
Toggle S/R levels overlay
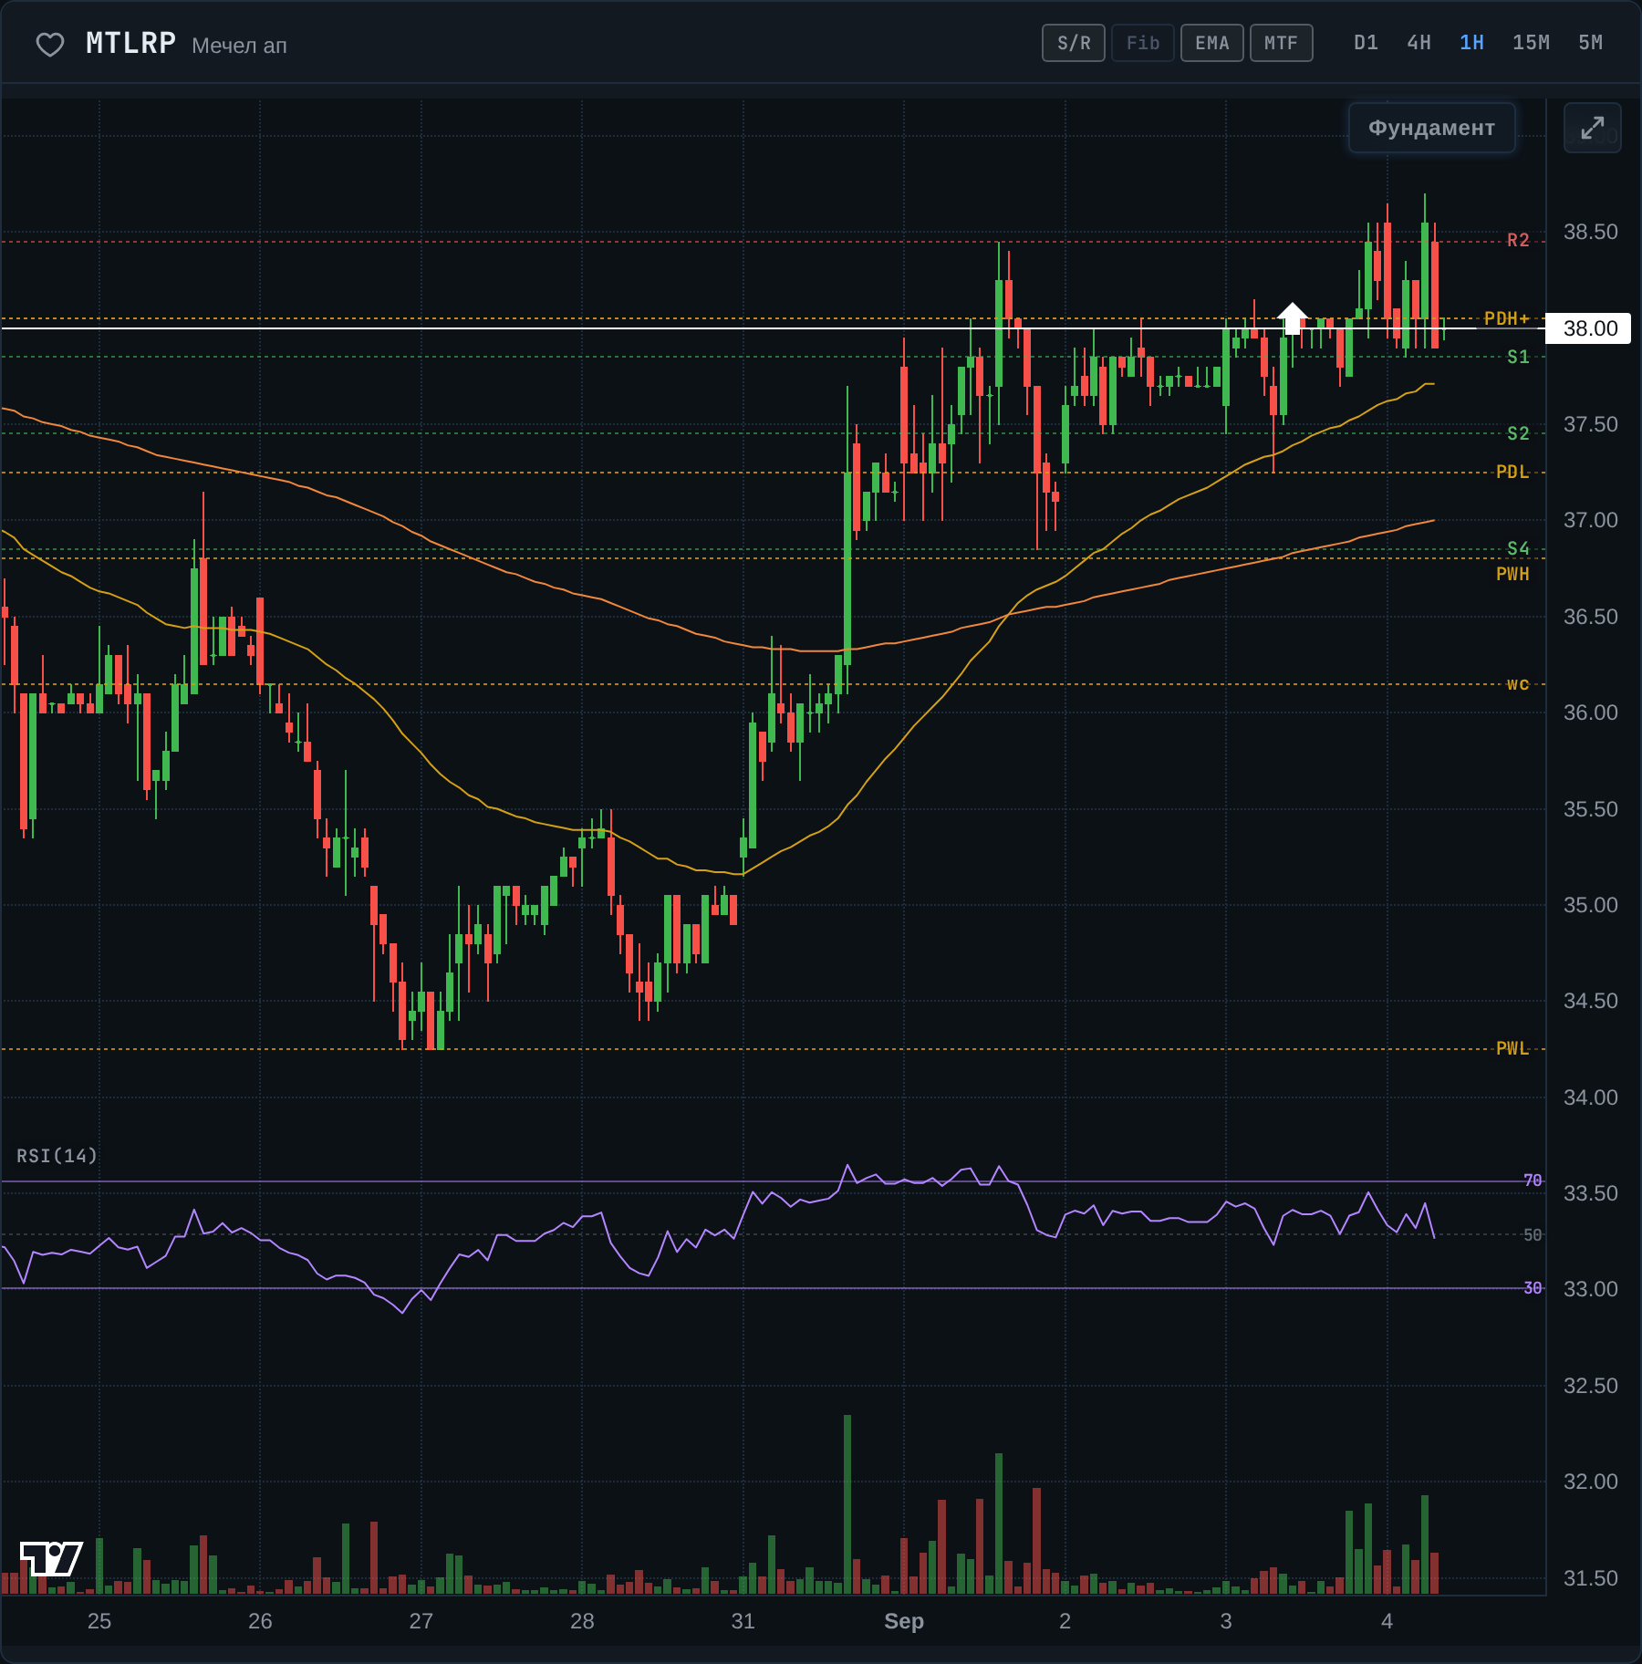point(1074,43)
